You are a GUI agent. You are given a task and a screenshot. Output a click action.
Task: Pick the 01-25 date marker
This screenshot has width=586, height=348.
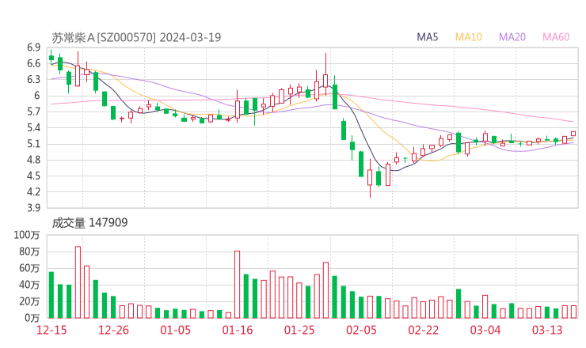[299, 330]
